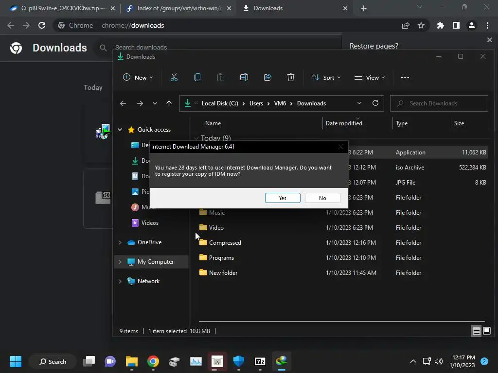Expand the address bar history dropdown
The width and height of the screenshot is (498, 373).
click(359, 103)
